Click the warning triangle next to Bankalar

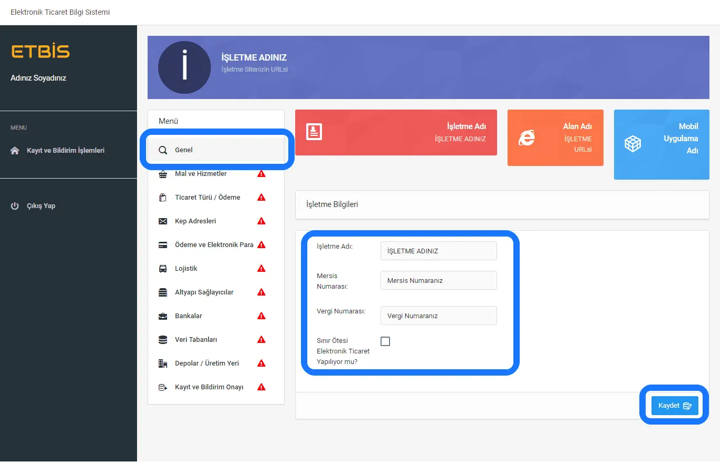261,316
